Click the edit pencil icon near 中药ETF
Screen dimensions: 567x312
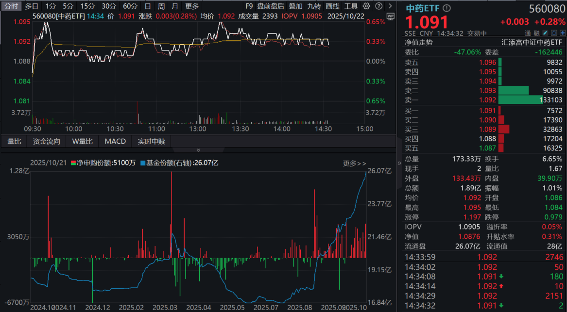pos(545,33)
